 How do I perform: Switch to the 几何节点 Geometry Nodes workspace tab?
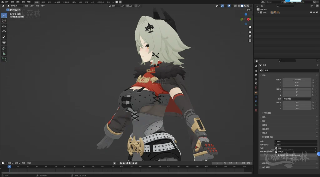point(101,2)
